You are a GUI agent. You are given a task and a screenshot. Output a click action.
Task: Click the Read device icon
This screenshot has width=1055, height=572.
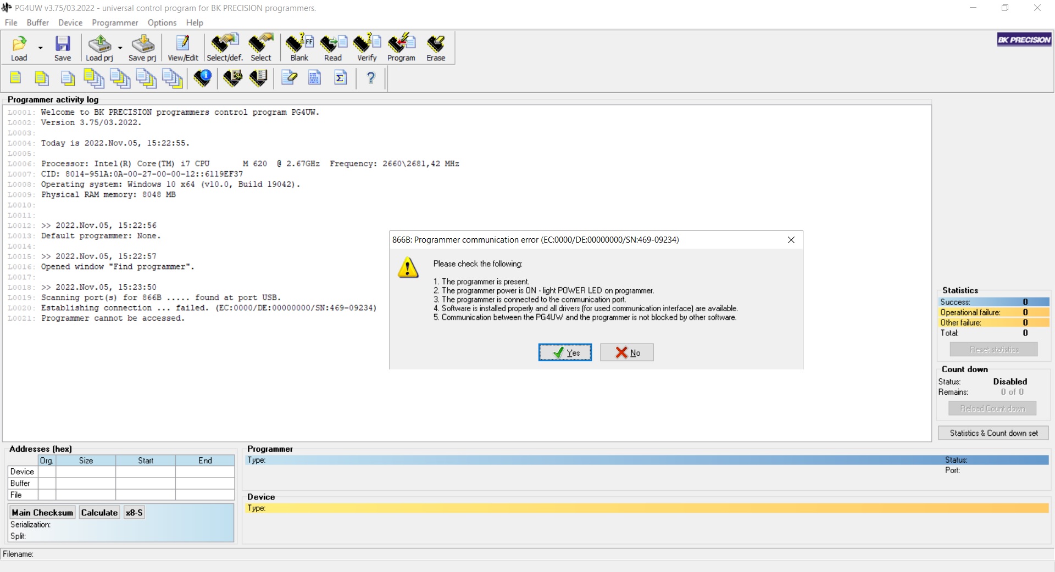coord(333,48)
